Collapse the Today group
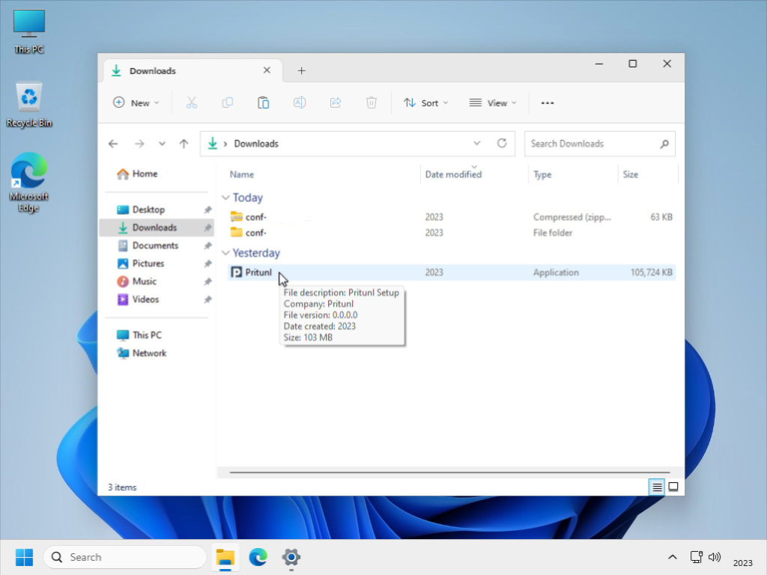This screenshot has height=575, width=767. point(225,198)
